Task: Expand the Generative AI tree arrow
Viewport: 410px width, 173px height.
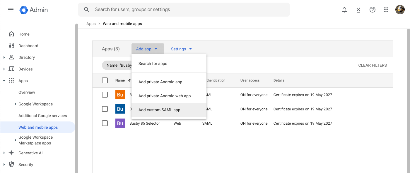Action: [x=4, y=153]
